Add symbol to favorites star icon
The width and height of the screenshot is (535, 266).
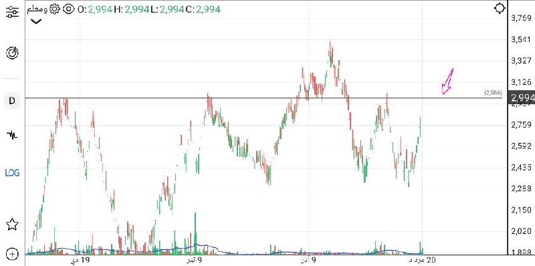tap(12, 225)
